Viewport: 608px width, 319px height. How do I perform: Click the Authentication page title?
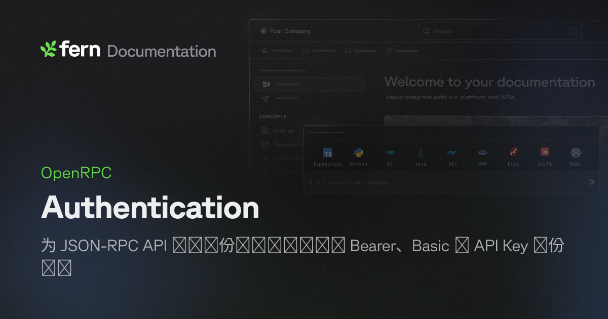[150, 208]
